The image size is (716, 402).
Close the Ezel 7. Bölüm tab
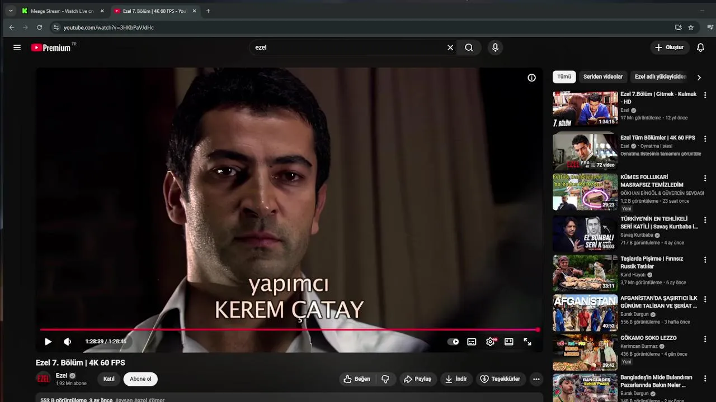194,11
